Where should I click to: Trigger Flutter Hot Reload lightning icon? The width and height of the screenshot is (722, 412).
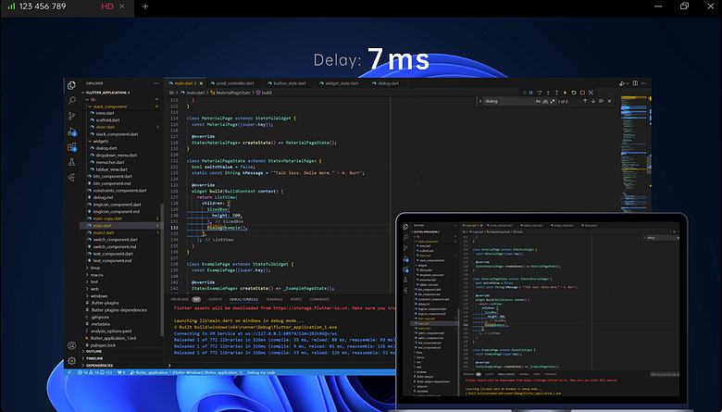click(565, 93)
